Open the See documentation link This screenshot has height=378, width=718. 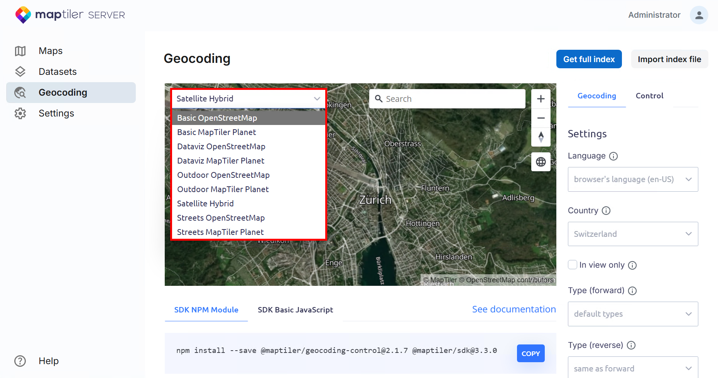514,309
